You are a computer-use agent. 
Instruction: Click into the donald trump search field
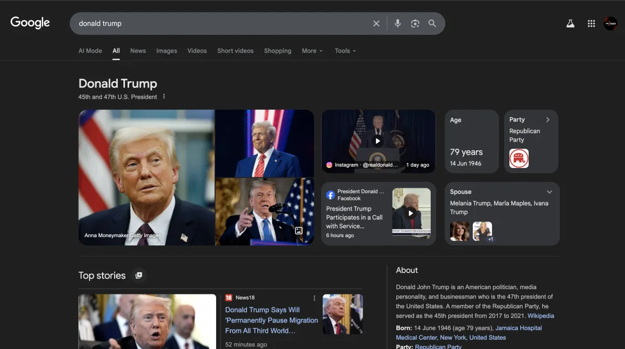pyautogui.click(x=221, y=23)
